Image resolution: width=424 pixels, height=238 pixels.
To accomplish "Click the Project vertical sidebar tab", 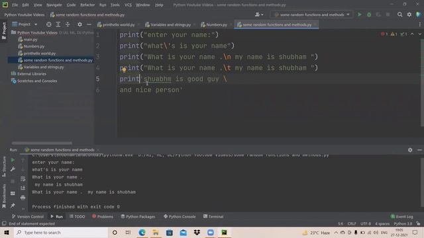I will (4, 31).
